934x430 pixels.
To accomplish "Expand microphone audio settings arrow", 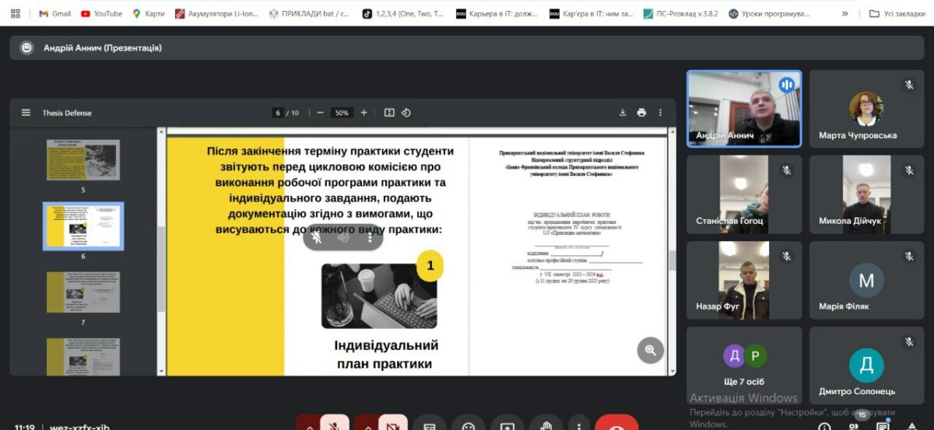I will click(309, 424).
